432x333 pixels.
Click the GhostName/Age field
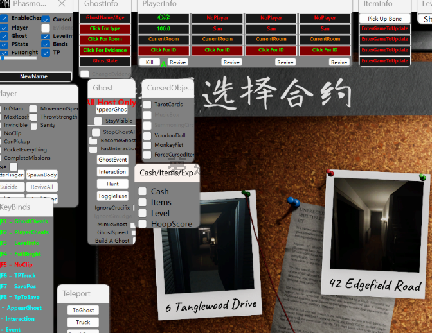click(105, 18)
